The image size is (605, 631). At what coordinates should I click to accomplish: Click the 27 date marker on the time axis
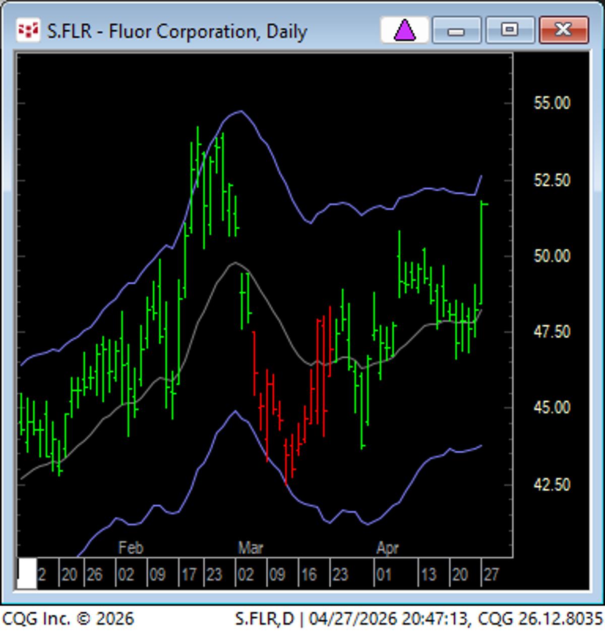click(491, 574)
